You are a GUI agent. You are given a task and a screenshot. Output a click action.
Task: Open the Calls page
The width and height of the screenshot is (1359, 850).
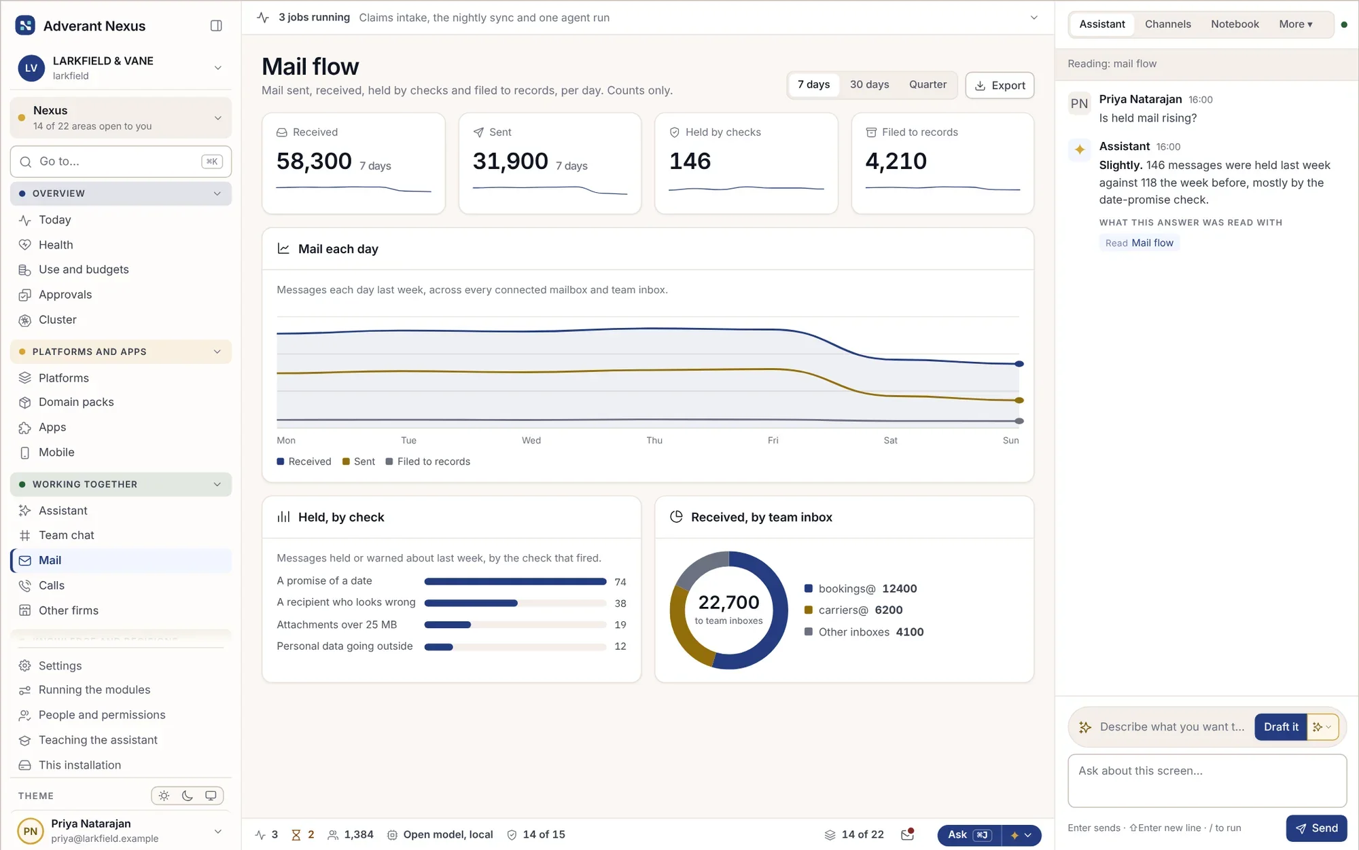tap(121, 586)
